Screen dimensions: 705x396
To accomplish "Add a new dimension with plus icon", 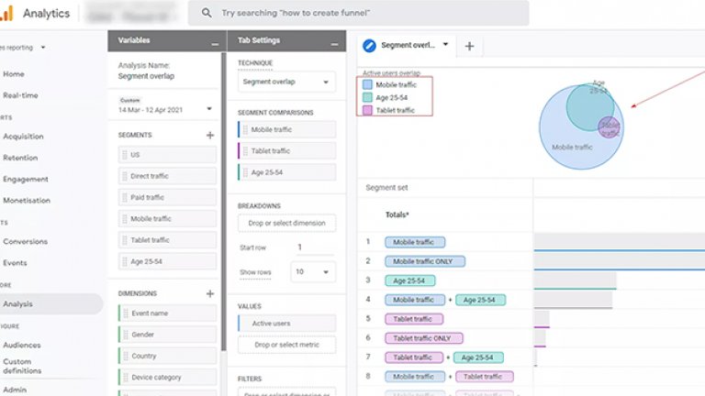I will [210, 293].
